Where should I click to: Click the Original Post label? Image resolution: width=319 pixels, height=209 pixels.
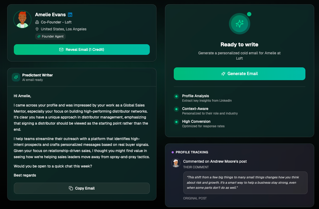[x=195, y=198]
